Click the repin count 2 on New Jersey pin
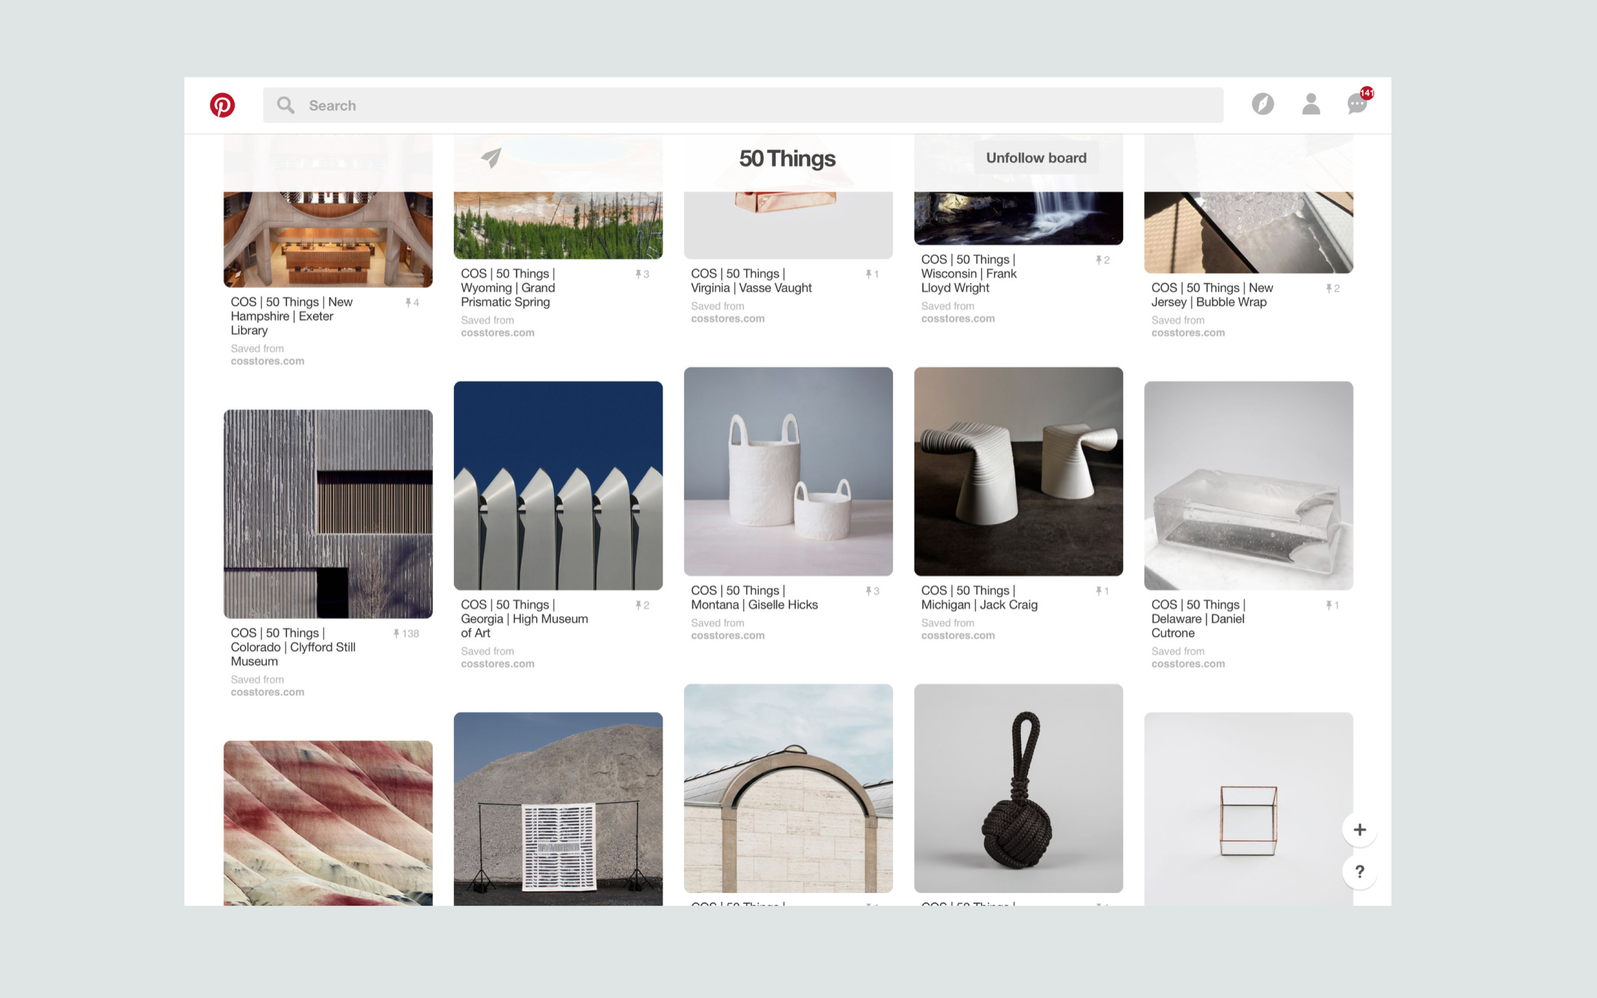This screenshot has width=1597, height=998. click(1333, 288)
